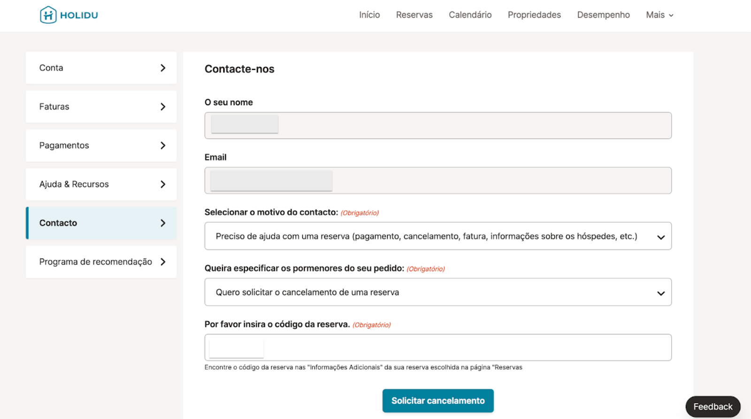The image size is (751, 419).
Task: Click the chevron next to Faturas
Action: point(163,107)
